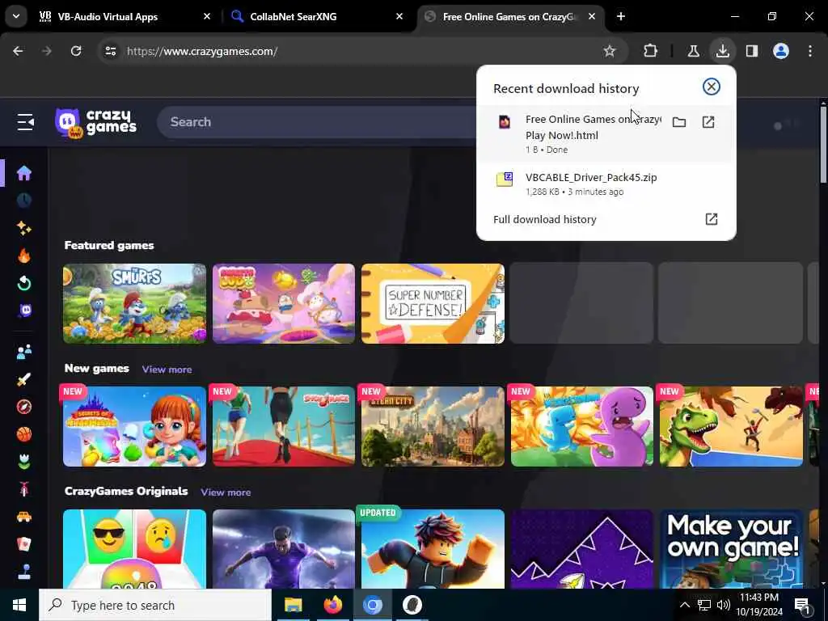
Task: Show the HTML download in its folder
Action: (x=679, y=123)
